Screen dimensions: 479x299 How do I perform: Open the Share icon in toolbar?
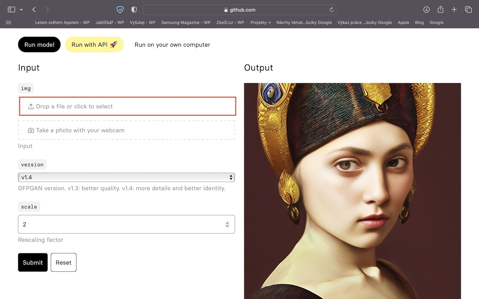[x=440, y=10]
